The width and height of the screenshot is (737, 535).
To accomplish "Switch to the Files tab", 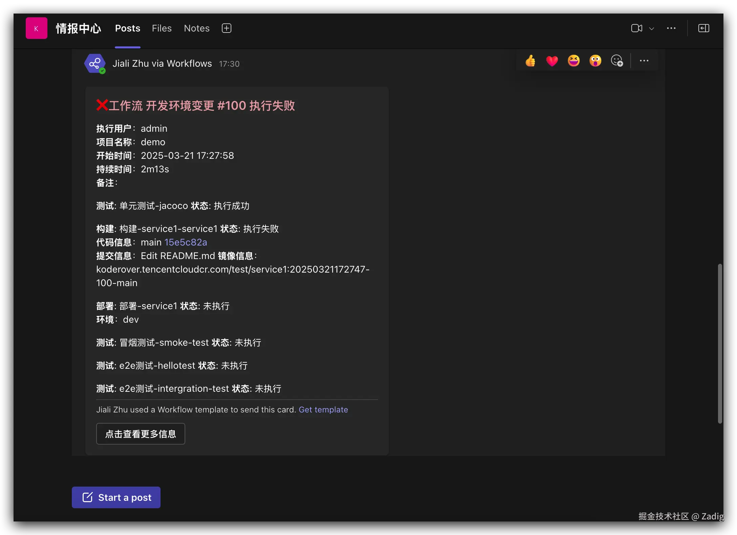I will (x=162, y=28).
